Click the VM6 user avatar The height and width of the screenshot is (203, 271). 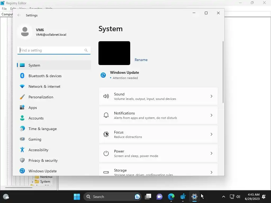[x=25, y=32]
